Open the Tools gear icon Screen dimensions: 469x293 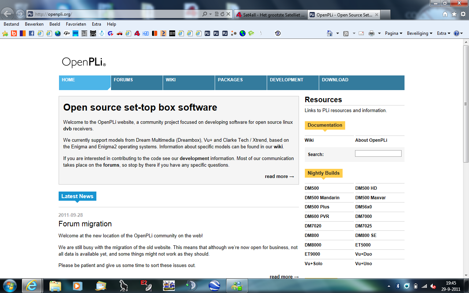click(x=463, y=14)
